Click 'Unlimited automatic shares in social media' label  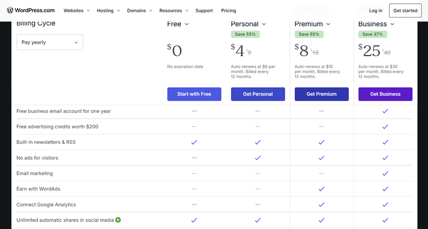pyautogui.click(x=65, y=220)
